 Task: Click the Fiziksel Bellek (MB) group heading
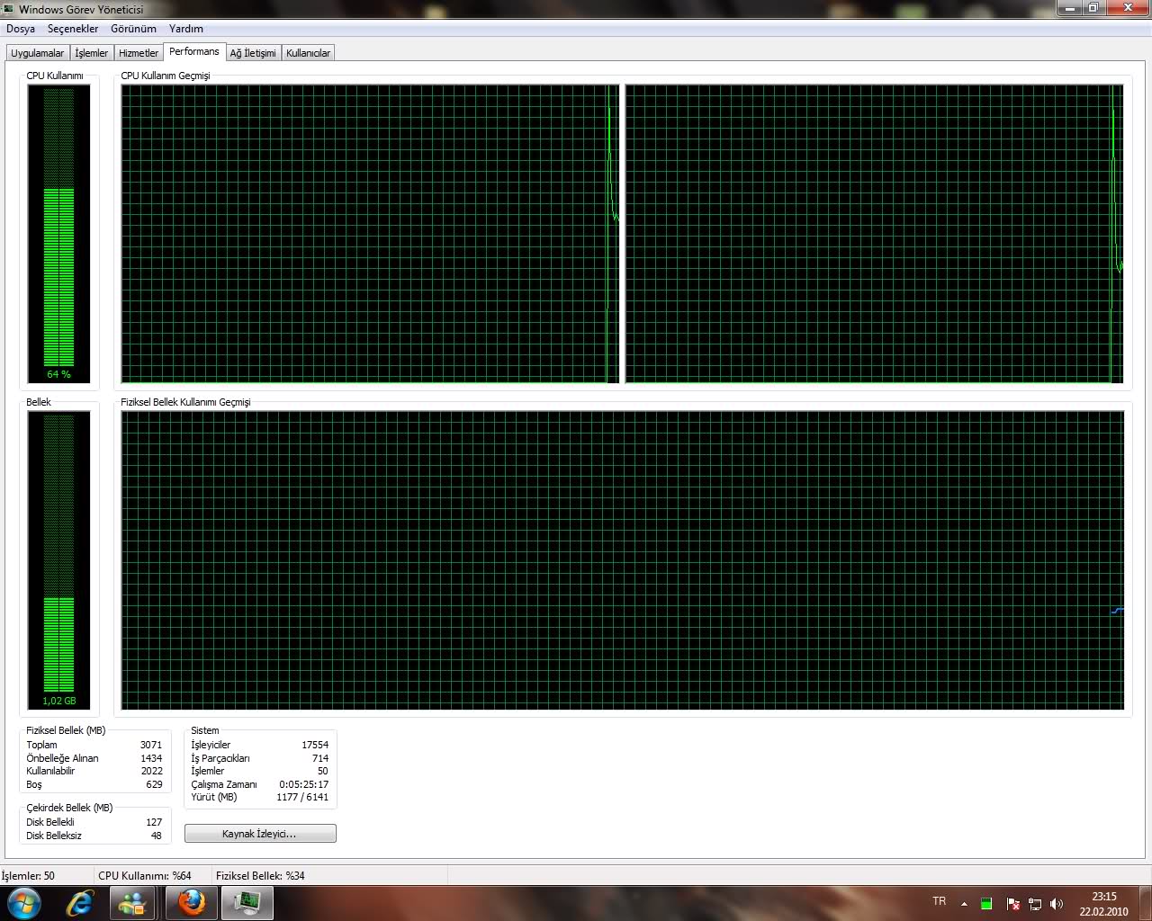[66, 730]
